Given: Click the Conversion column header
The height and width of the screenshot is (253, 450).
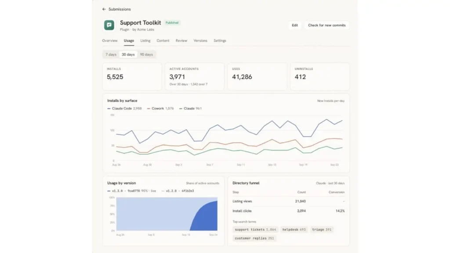Looking at the screenshot, I should pos(336,192).
